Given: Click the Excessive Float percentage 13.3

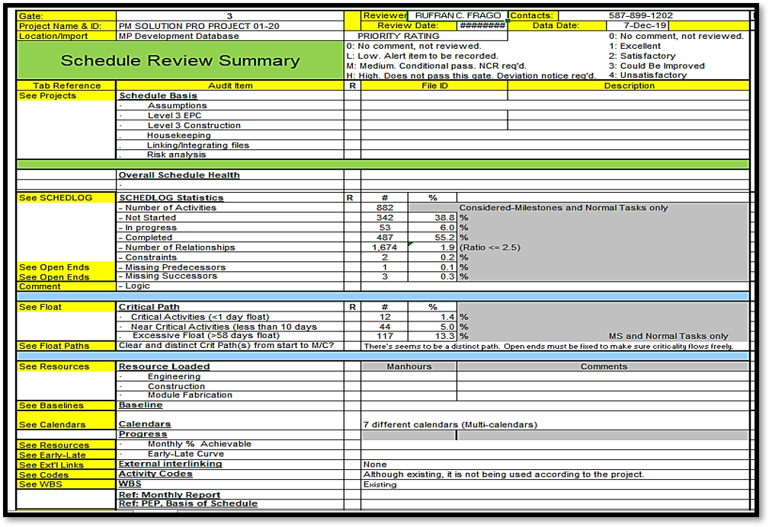Looking at the screenshot, I should (x=433, y=337).
